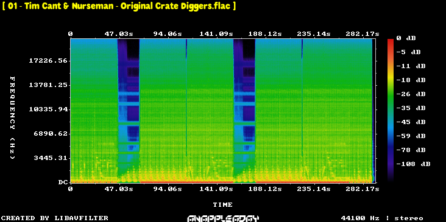446x222 pixels.
Task: Click the bottom '188.12s' time label
Action: coord(265,189)
